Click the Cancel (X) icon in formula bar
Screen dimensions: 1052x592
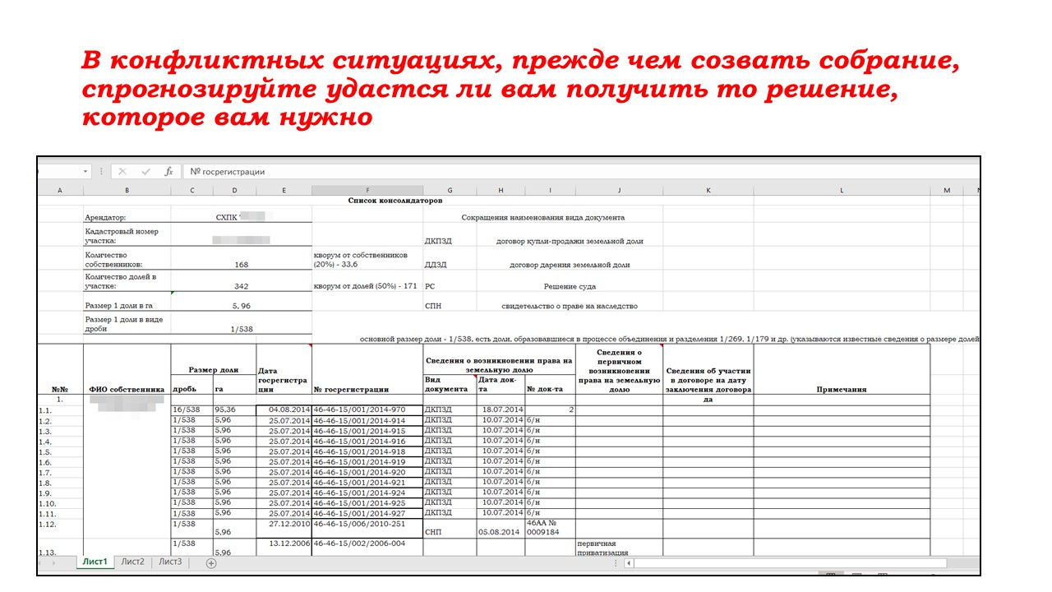tap(122, 171)
